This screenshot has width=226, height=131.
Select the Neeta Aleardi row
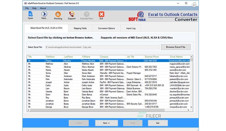(108, 70)
